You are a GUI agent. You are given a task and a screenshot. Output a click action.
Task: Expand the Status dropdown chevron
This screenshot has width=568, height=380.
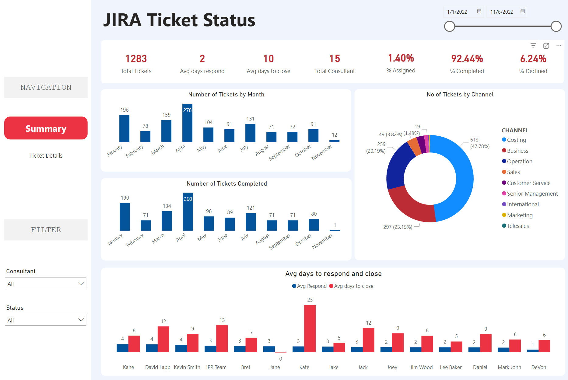click(81, 320)
